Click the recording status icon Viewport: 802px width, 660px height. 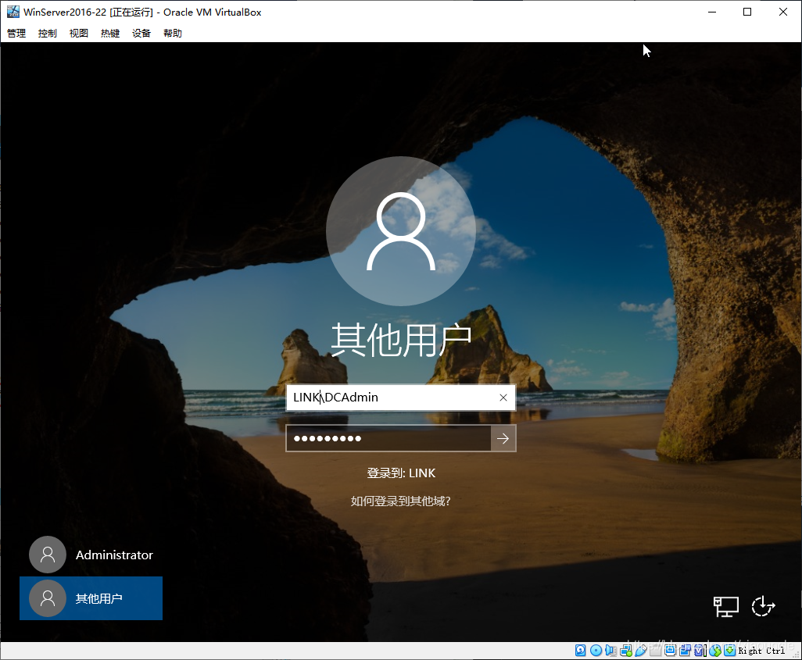coord(685,651)
